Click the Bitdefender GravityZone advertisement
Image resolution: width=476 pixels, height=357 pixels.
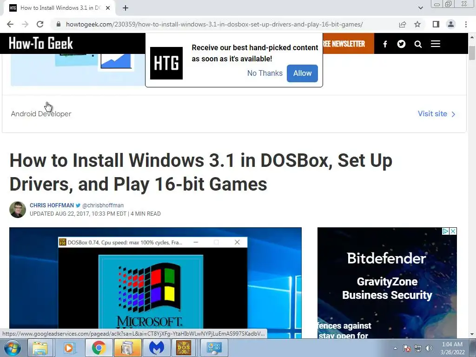(387, 283)
